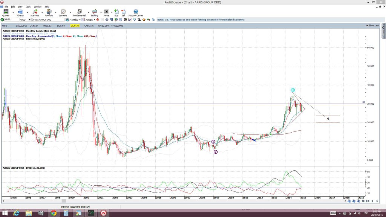The height and width of the screenshot is (217, 386).
Task: Open the Fundamental data tool
Action: click(x=79, y=13)
